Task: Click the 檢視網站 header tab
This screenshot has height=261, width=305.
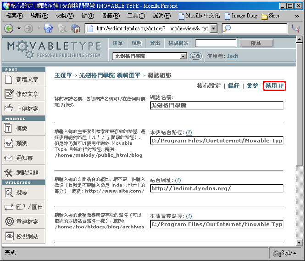Action: pos(178,43)
